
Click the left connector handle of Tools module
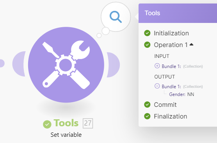tap(19, 64)
